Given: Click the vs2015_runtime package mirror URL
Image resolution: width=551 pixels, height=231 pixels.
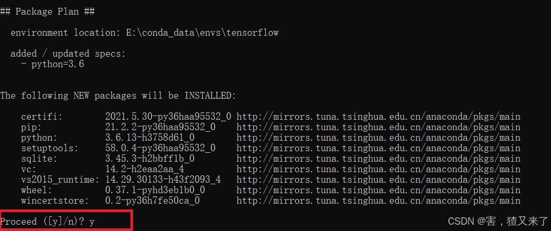Looking at the screenshot, I should coord(378,180).
